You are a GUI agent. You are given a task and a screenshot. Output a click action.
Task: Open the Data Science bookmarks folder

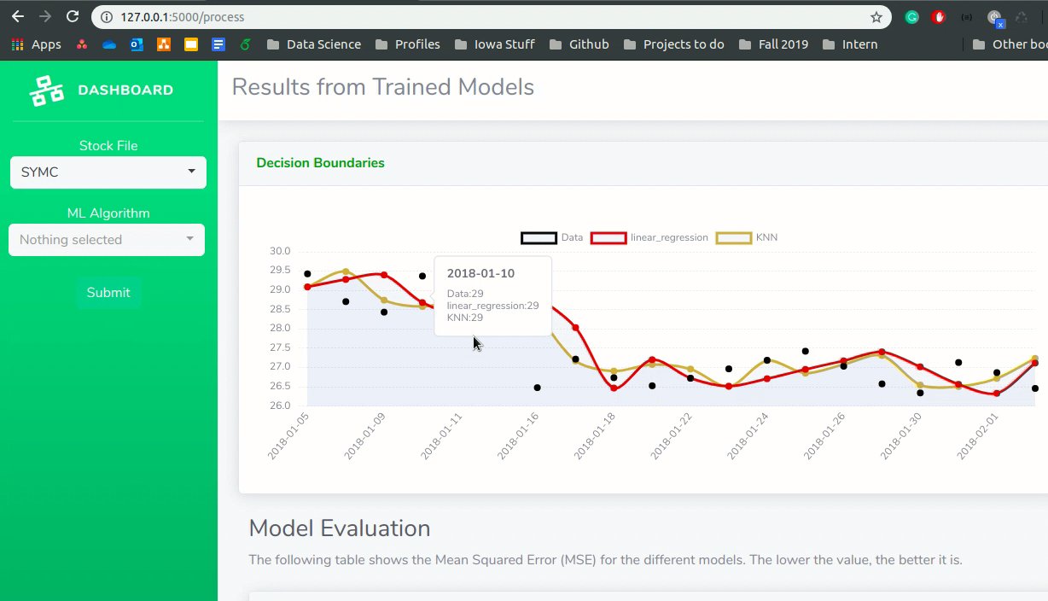[x=313, y=44]
